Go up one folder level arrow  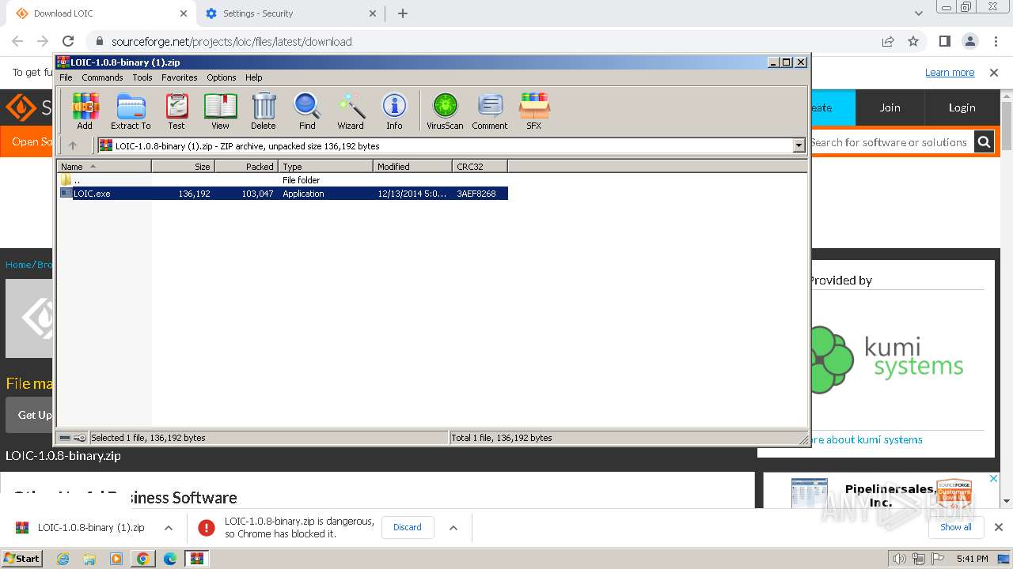[x=73, y=145]
